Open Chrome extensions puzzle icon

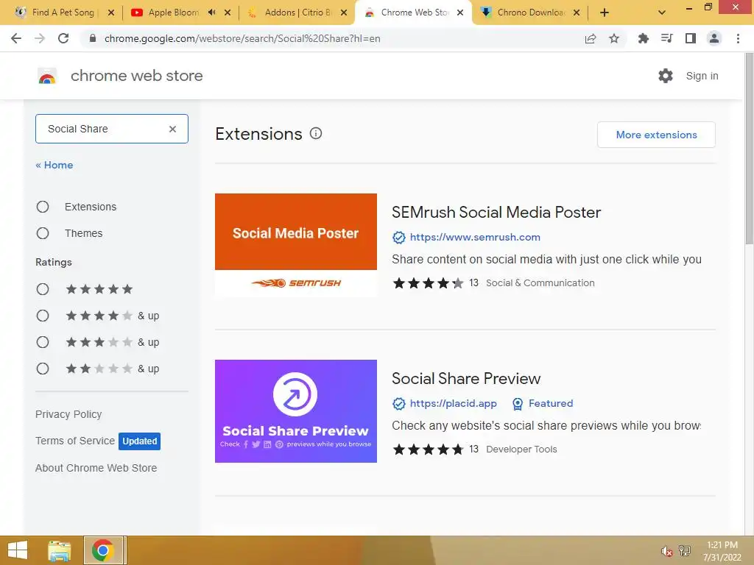click(643, 38)
